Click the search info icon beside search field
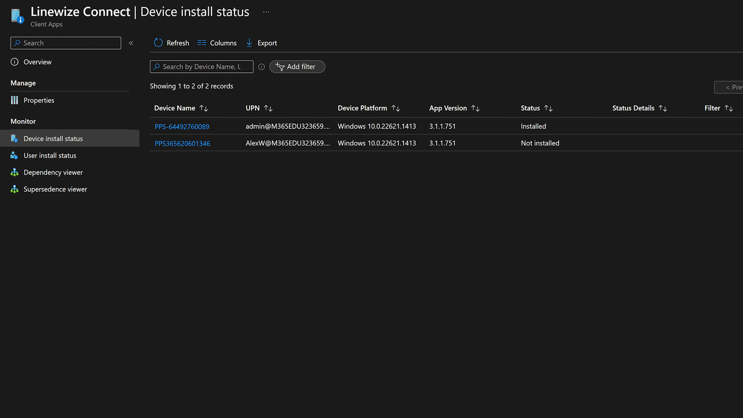Viewport: 743px width, 418px height. pos(262,67)
